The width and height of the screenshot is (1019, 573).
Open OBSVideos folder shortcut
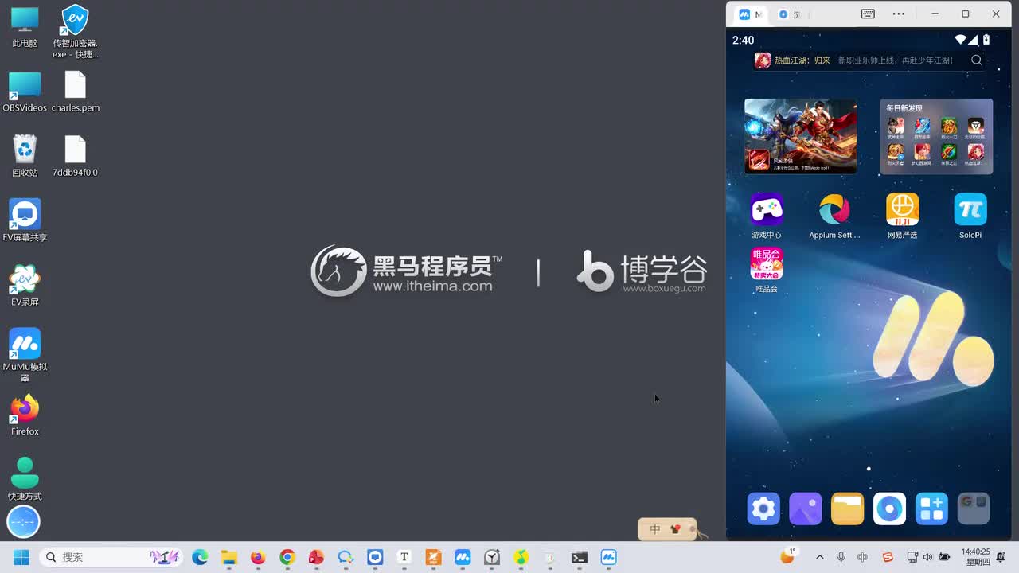tap(25, 92)
